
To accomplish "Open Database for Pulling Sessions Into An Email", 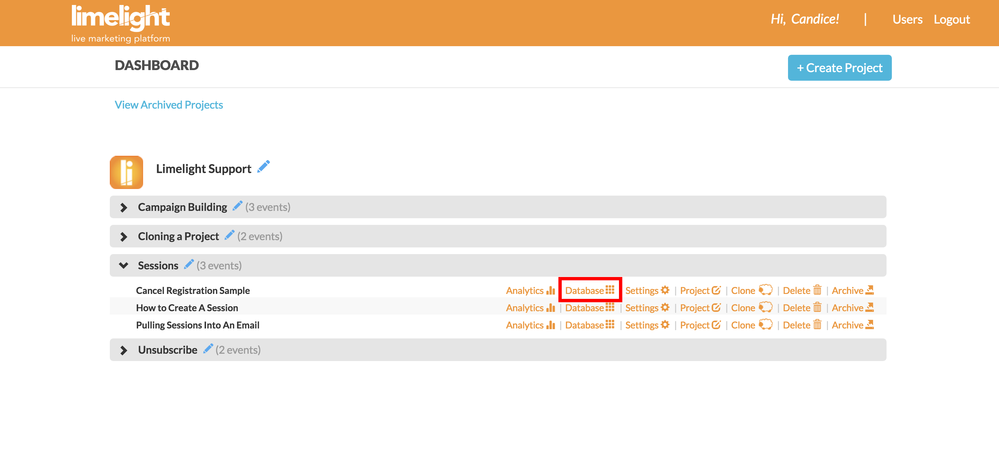I will 589,325.
